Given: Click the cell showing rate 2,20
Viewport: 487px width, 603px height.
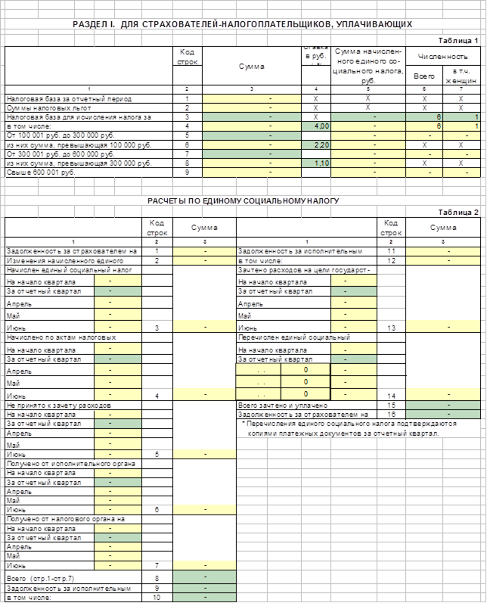Looking at the screenshot, I should click(316, 145).
